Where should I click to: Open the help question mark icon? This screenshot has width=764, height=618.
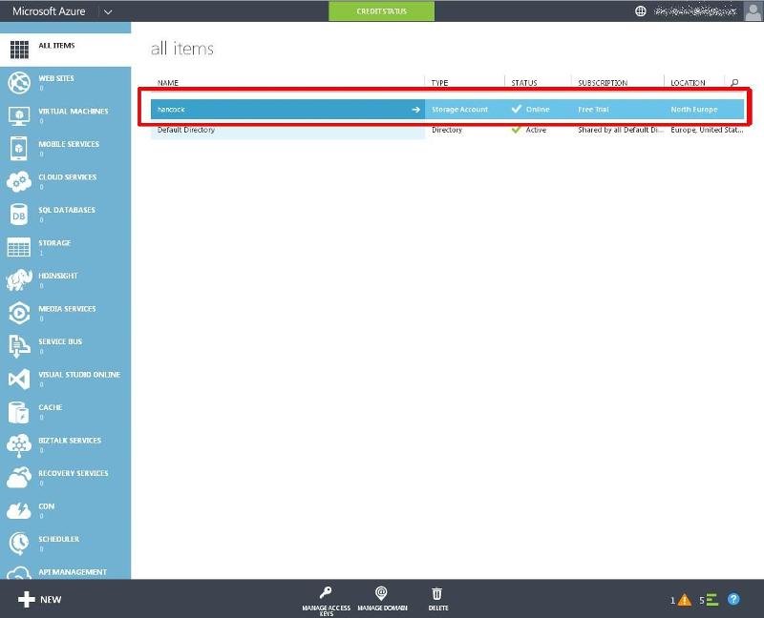coord(733,599)
